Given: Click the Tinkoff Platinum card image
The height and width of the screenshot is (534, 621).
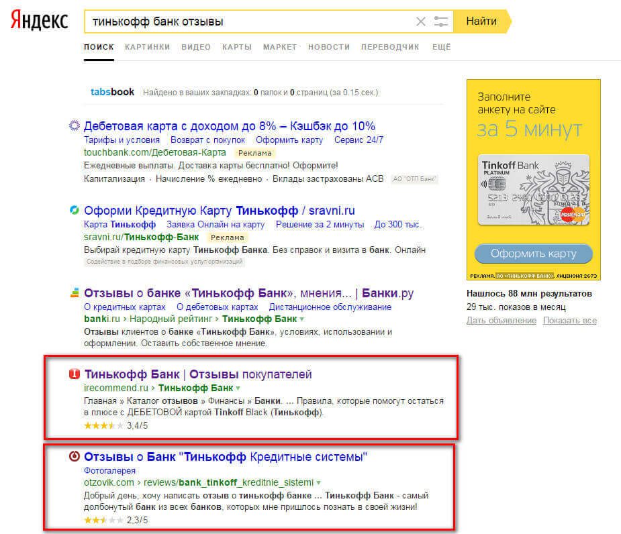Looking at the screenshot, I should pos(534,190).
